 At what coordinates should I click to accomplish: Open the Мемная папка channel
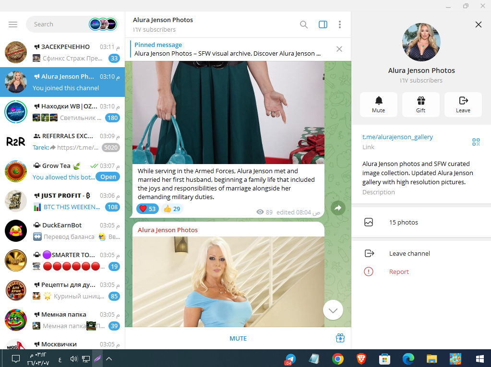pos(62,320)
